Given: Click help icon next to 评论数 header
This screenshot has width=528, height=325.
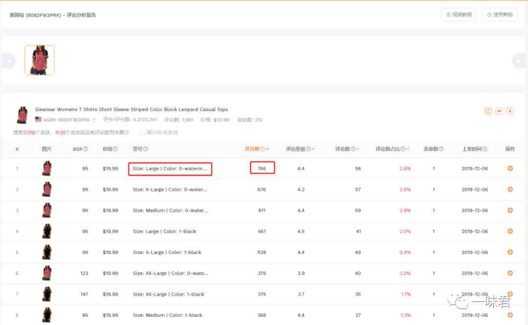Looking at the screenshot, I should (353, 149).
